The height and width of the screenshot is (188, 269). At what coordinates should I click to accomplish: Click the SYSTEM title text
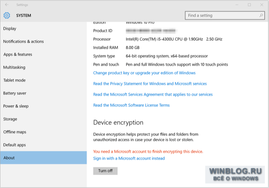click(24, 16)
